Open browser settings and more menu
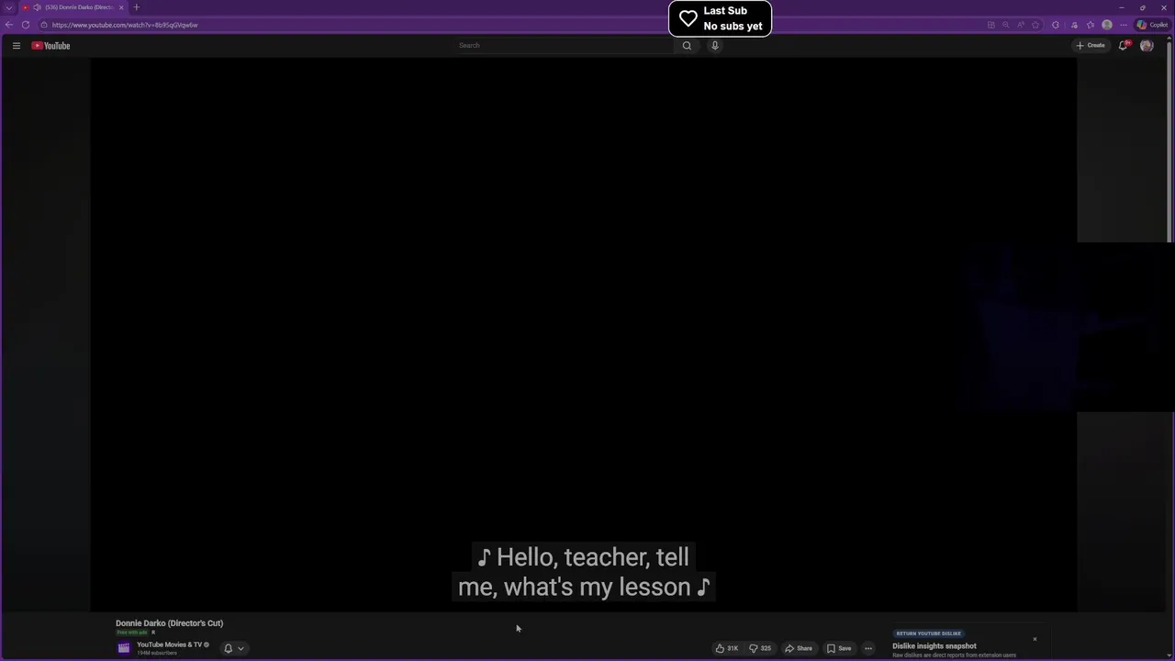The width and height of the screenshot is (1175, 661). point(1124,25)
